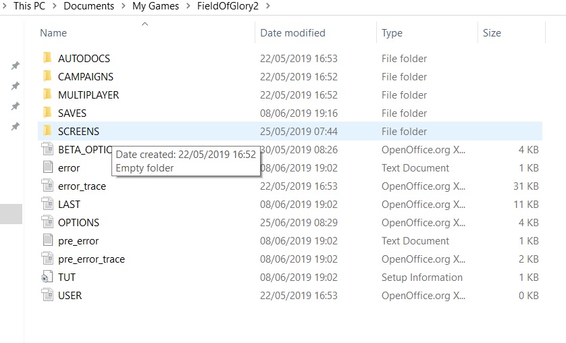Click the SCREENS folder icon
Image resolution: width=566 pixels, height=343 pixels.
pyautogui.click(x=47, y=131)
